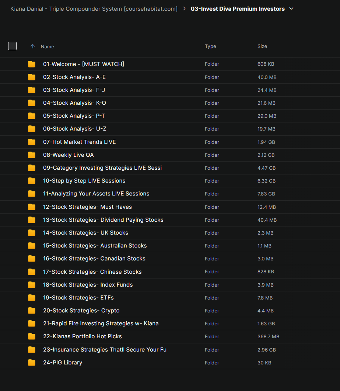The height and width of the screenshot is (391, 340).
Task: Toggle the sort direction arrow beside Name
Action: click(33, 46)
